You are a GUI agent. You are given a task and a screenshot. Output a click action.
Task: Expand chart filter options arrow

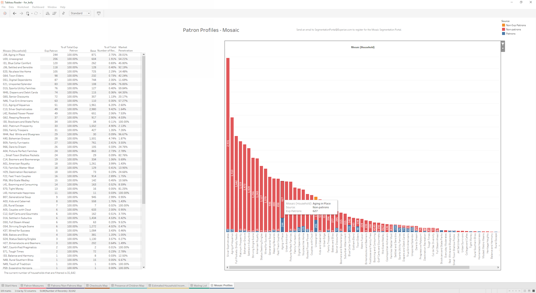(x=503, y=49)
